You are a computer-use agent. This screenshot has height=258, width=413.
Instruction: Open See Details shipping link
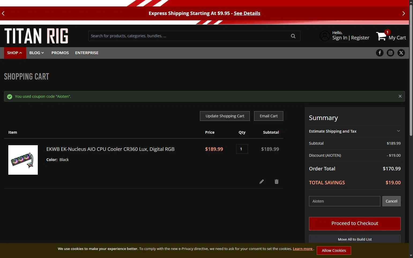tap(247, 13)
